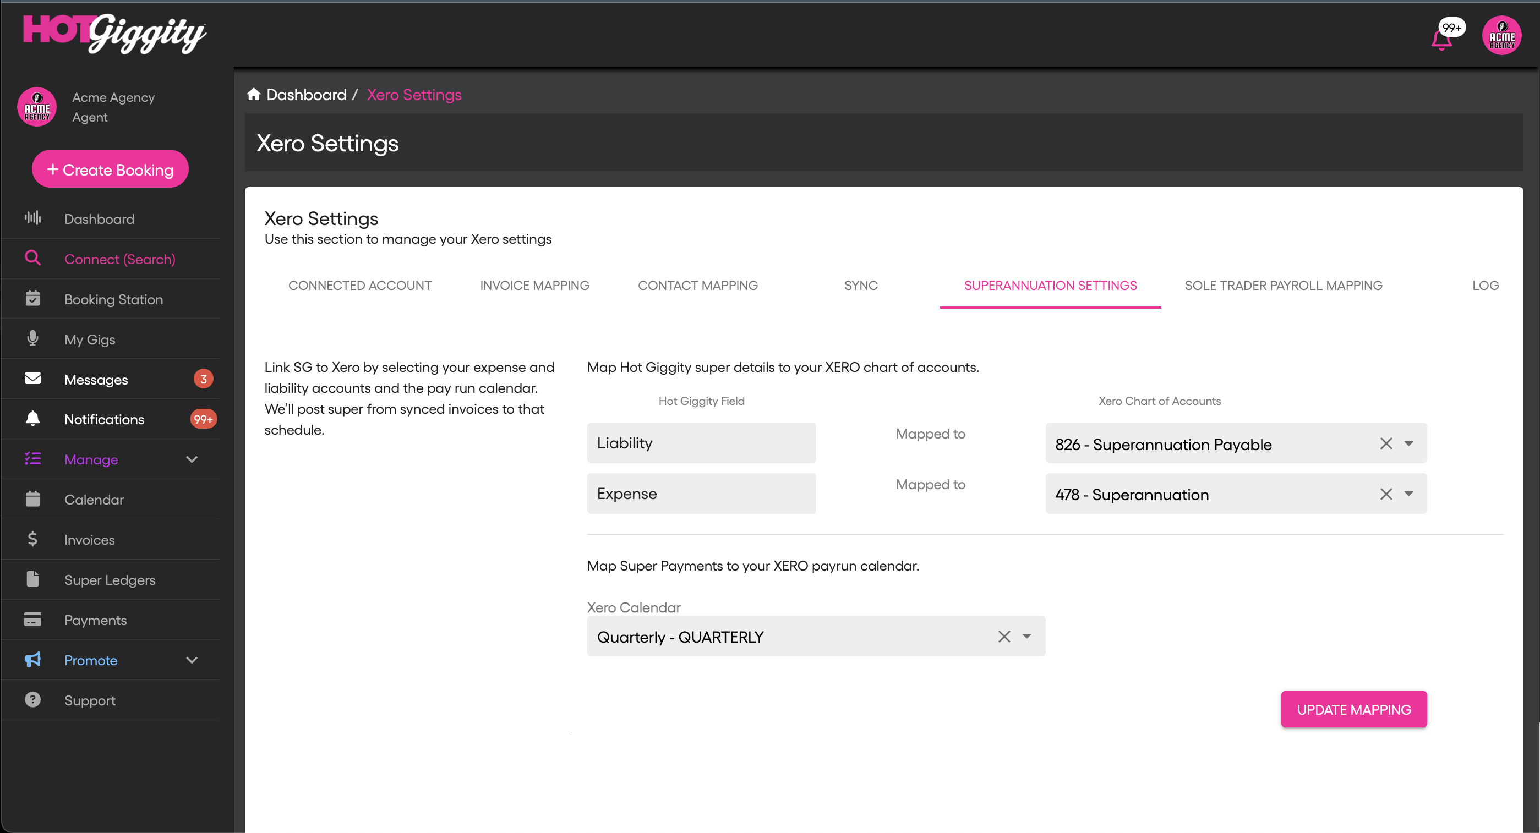Click the Liability field box

pyautogui.click(x=701, y=443)
